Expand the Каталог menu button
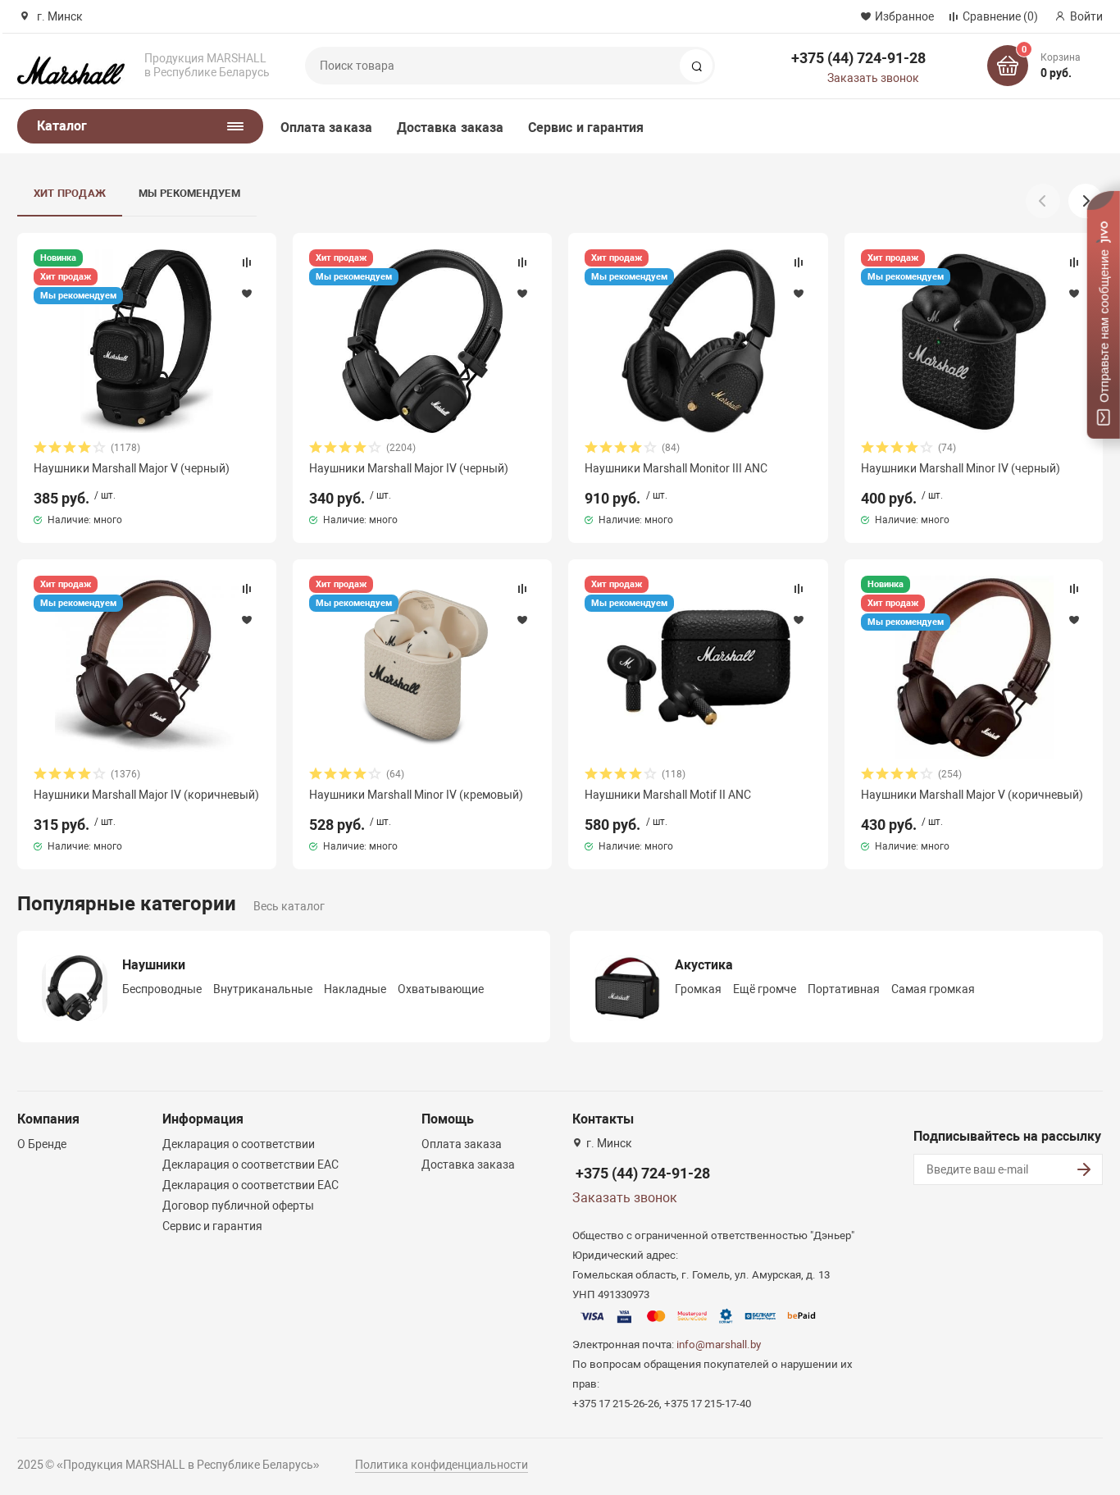Screen dimensions: 1120x1495 click(x=140, y=126)
